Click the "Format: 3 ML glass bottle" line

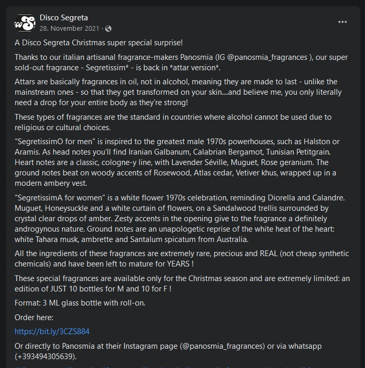coord(80,303)
